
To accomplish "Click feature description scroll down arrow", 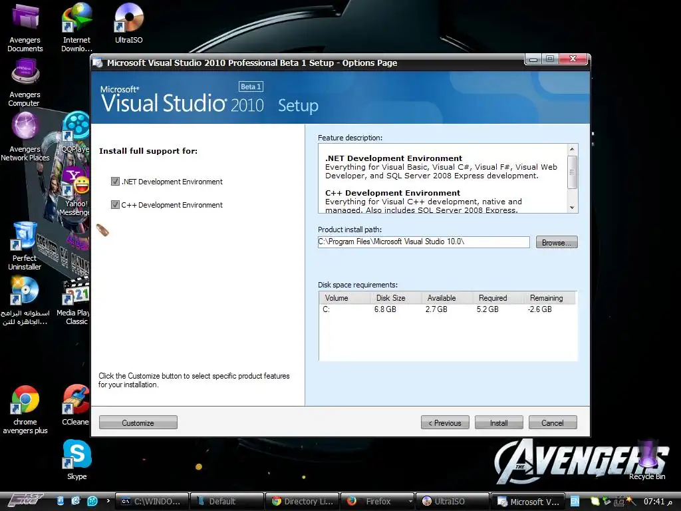I will [572, 208].
